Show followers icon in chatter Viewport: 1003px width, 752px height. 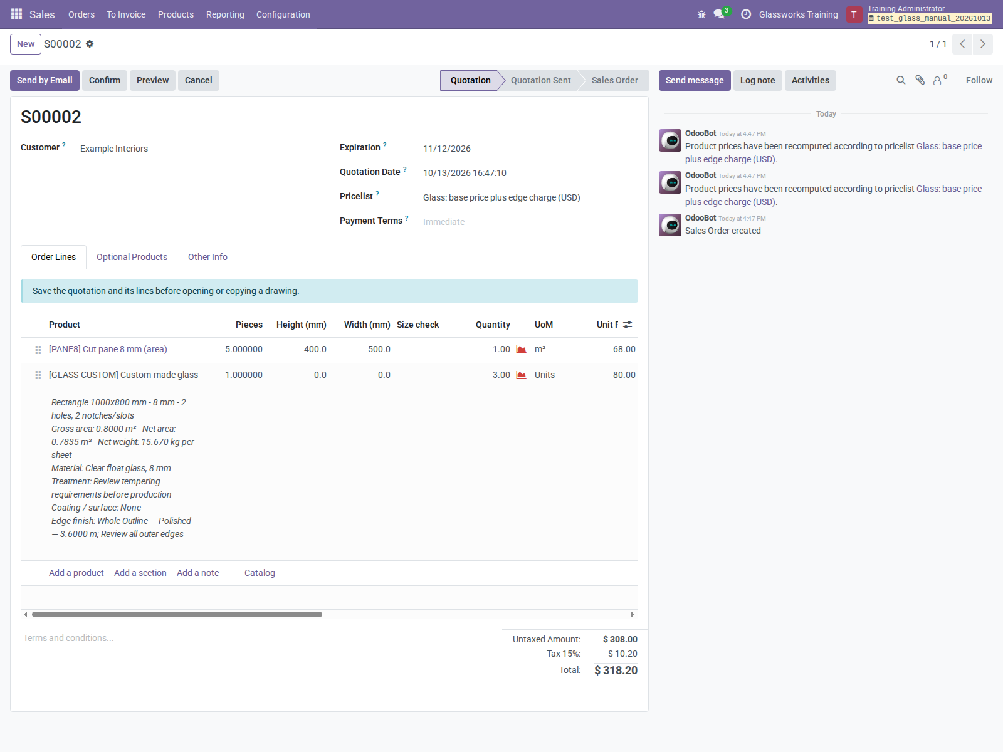[x=940, y=80]
